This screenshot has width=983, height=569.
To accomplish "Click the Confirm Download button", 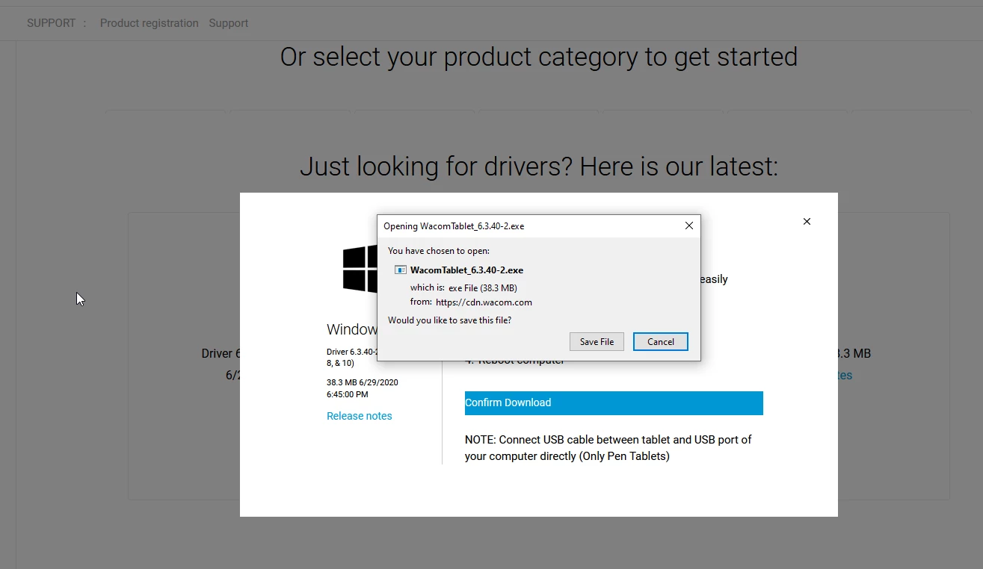I will click(614, 402).
